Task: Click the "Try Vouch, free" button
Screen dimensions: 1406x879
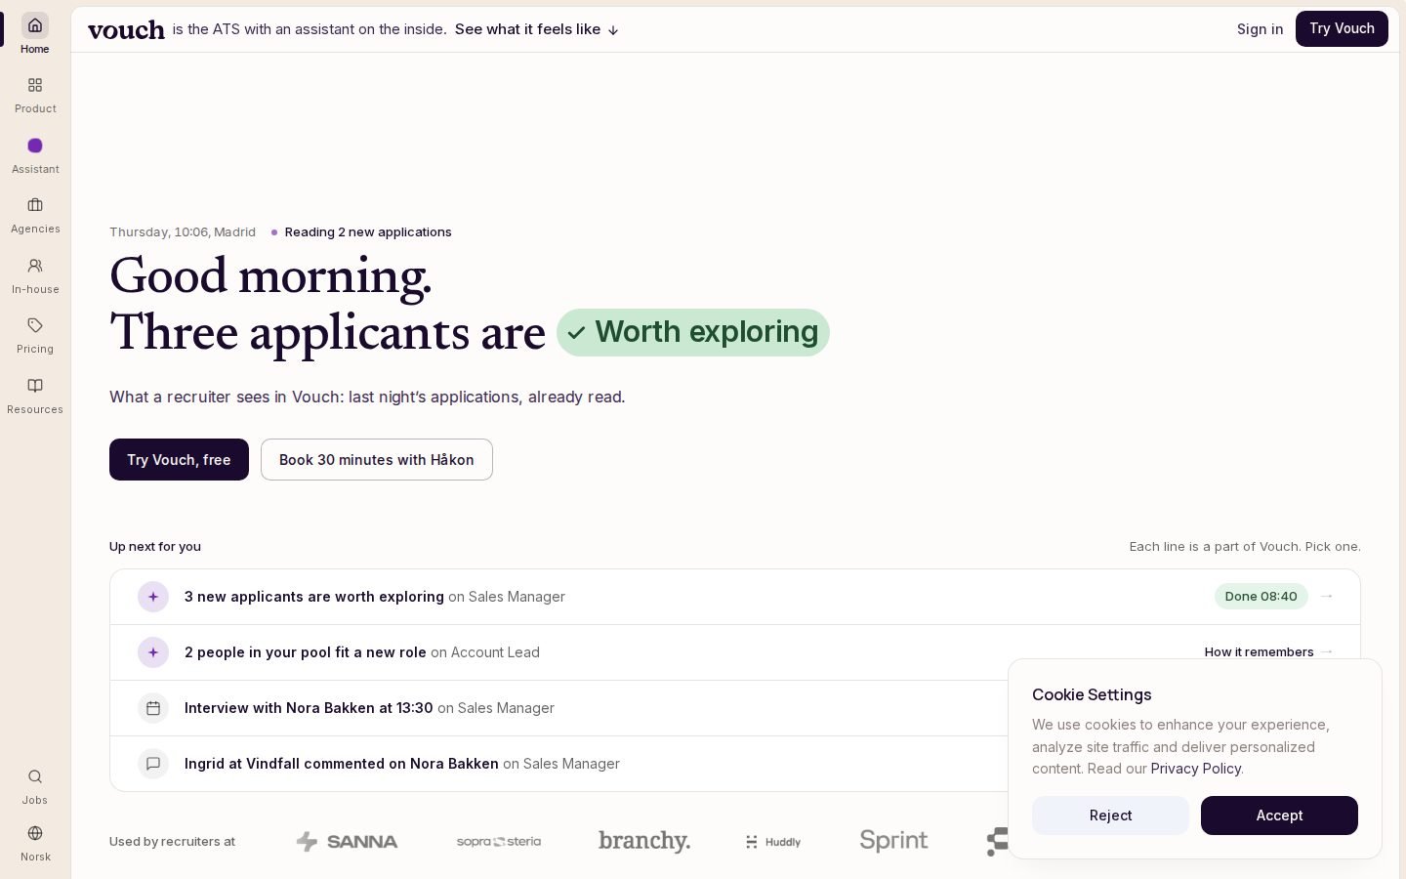Action: coord(179,459)
